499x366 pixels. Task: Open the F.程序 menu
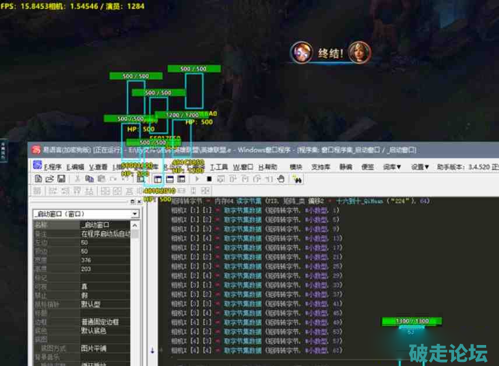click(52, 167)
